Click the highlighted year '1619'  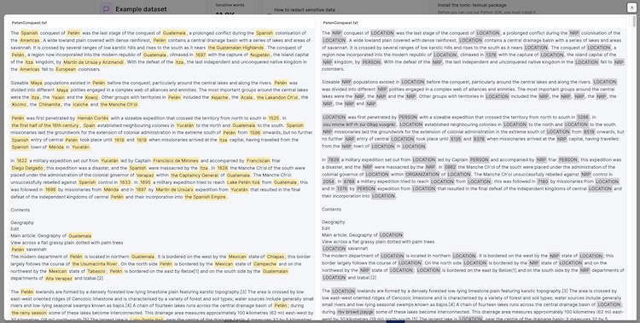[x=142, y=140]
